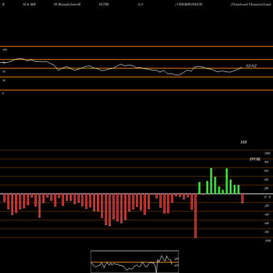Click the 100 label on RSI axis
The width and height of the screenshot is (273, 273).
coord(5,50)
